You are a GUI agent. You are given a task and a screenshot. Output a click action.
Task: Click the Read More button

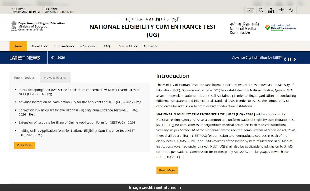click(x=167, y=170)
